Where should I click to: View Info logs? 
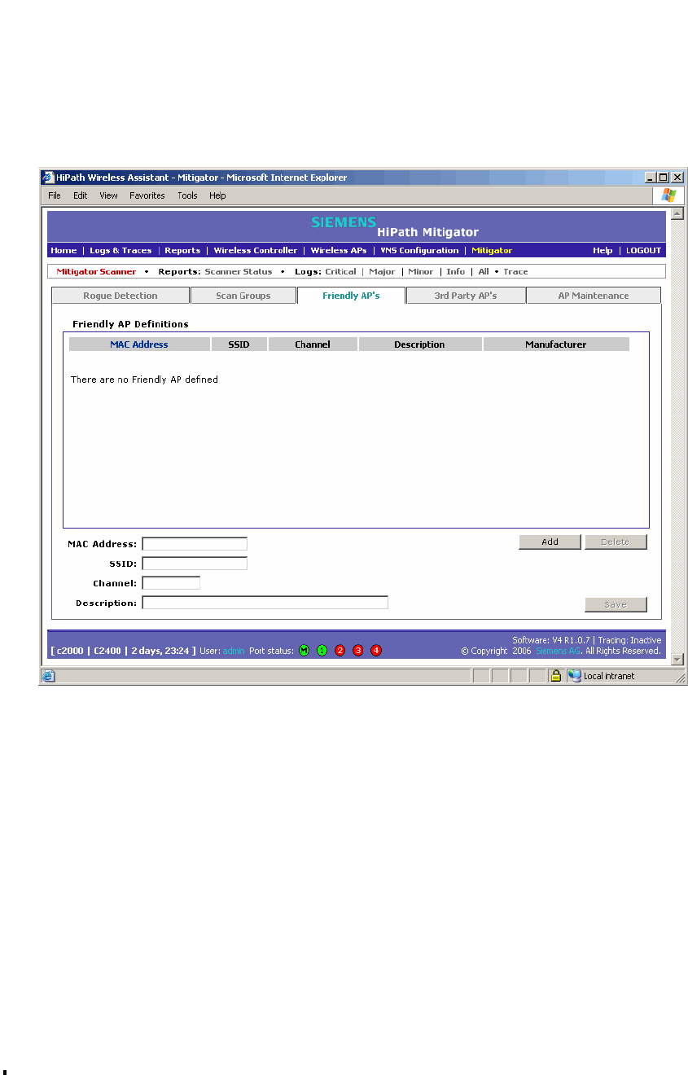click(455, 271)
